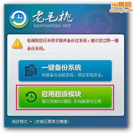Click 一键备份系统 backup button
134x134 pixels.
pyautogui.click(x=65, y=71)
